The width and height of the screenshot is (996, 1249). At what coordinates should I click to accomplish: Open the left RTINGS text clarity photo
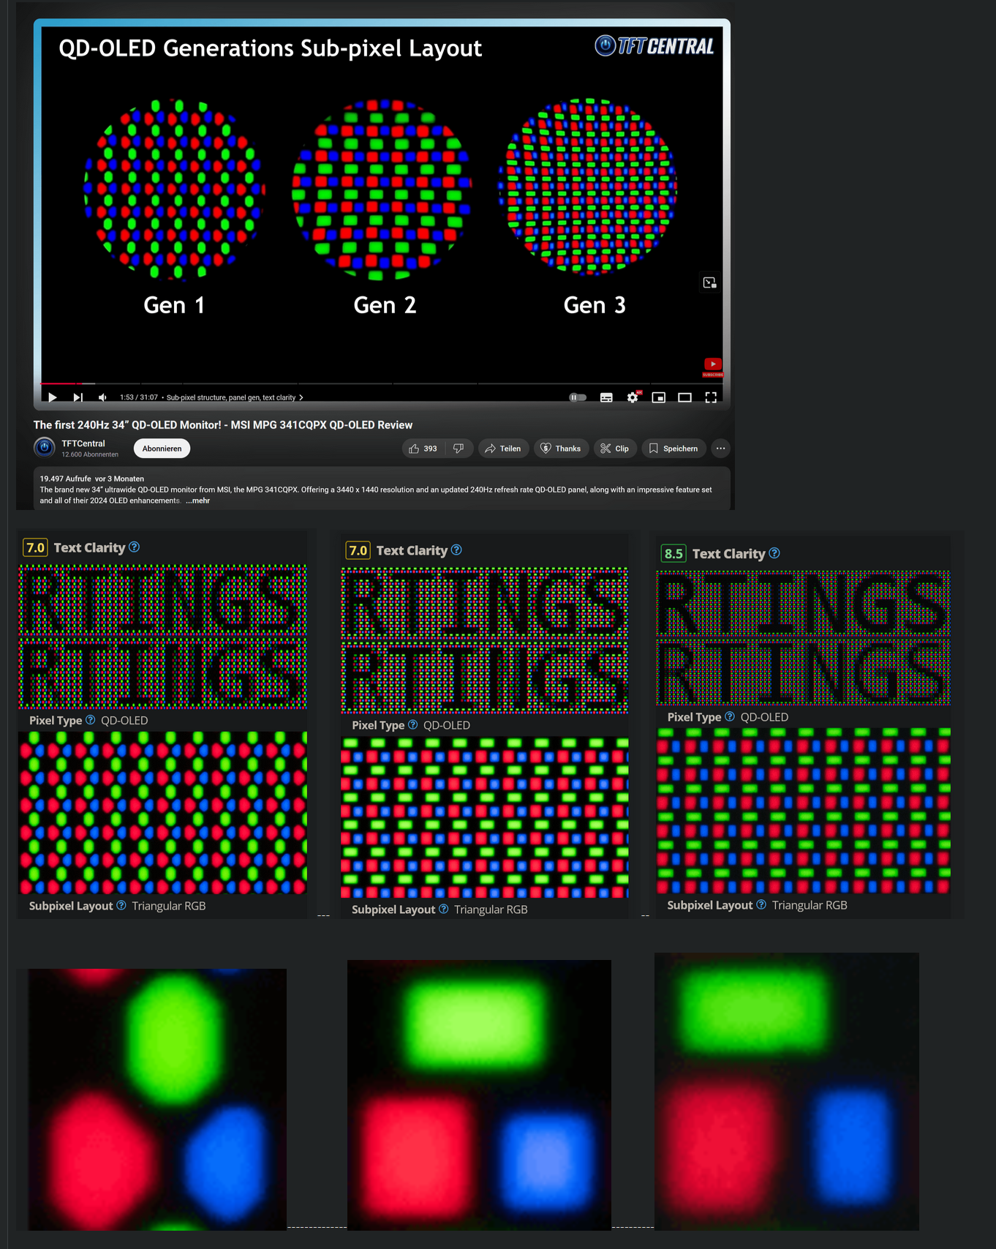point(162,637)
